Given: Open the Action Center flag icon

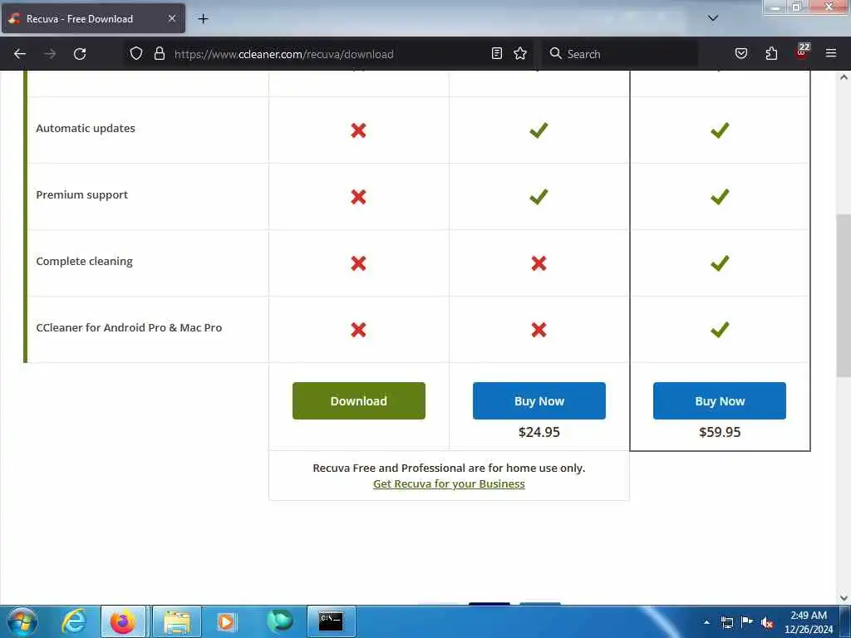Looking at the screenshot, I should tap(747, 622).
